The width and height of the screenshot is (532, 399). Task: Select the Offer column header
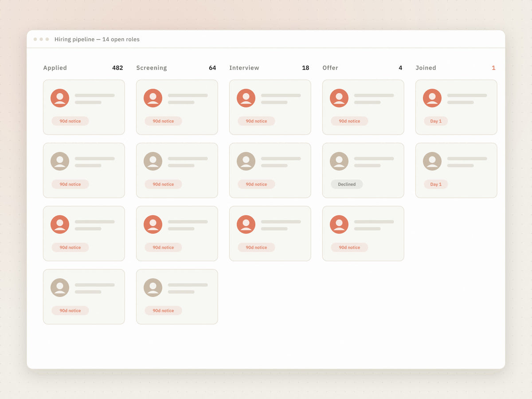point(330,68)
